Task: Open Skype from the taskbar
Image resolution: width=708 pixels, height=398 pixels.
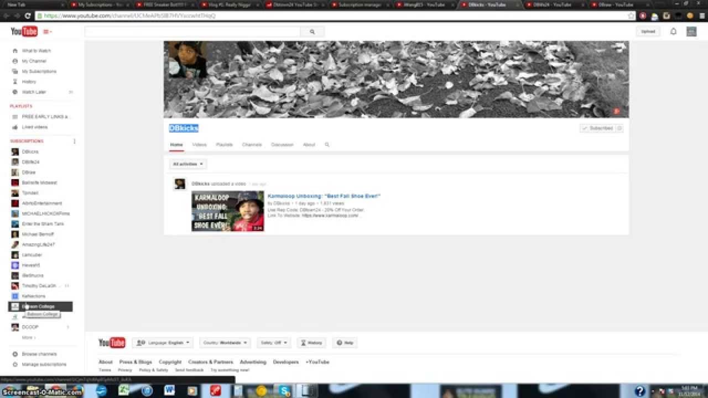Action: (x=285, y=391)
